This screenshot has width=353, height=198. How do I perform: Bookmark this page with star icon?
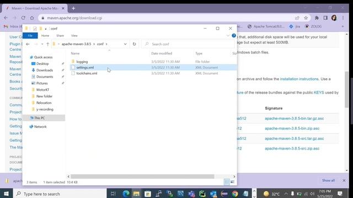coord(306,18)
